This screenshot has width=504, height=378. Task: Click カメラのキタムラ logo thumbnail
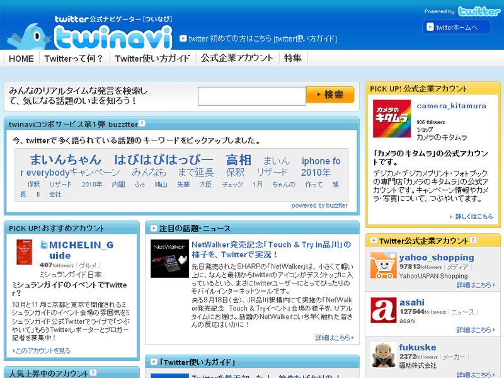392,118
